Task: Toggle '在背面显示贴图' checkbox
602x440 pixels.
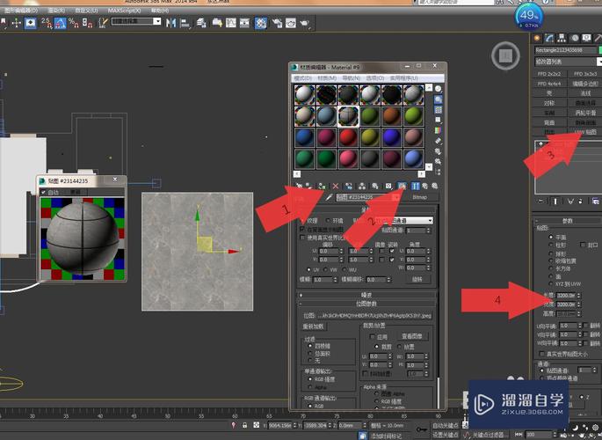Action: 304,229
